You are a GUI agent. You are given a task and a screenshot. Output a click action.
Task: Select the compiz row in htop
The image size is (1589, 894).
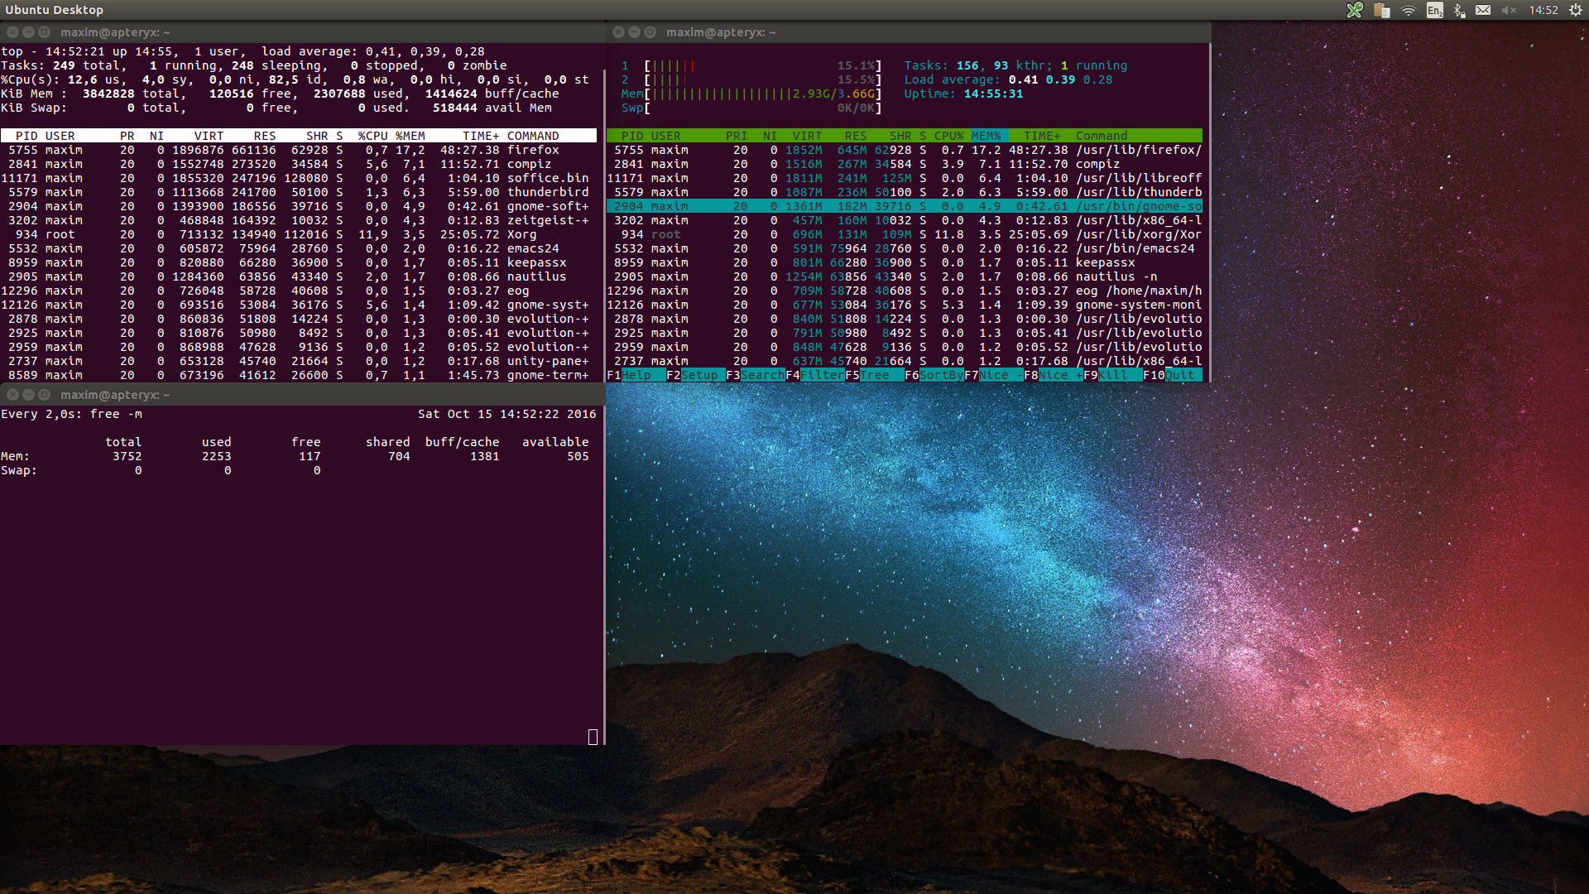click(x=905, y=164)
